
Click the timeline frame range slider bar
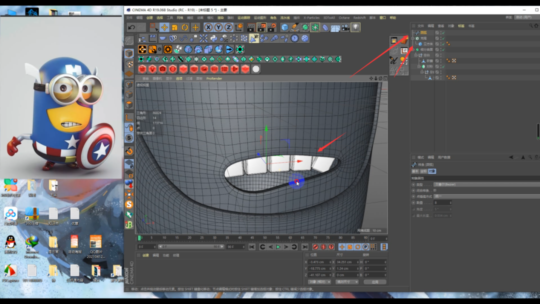191,247
